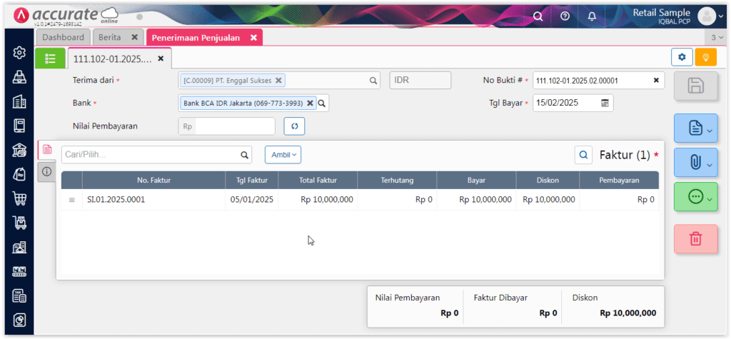This screenshot has height=339, width=731.
Task: Expand the Ambil dropdown
Action: [x=283, y=154]
